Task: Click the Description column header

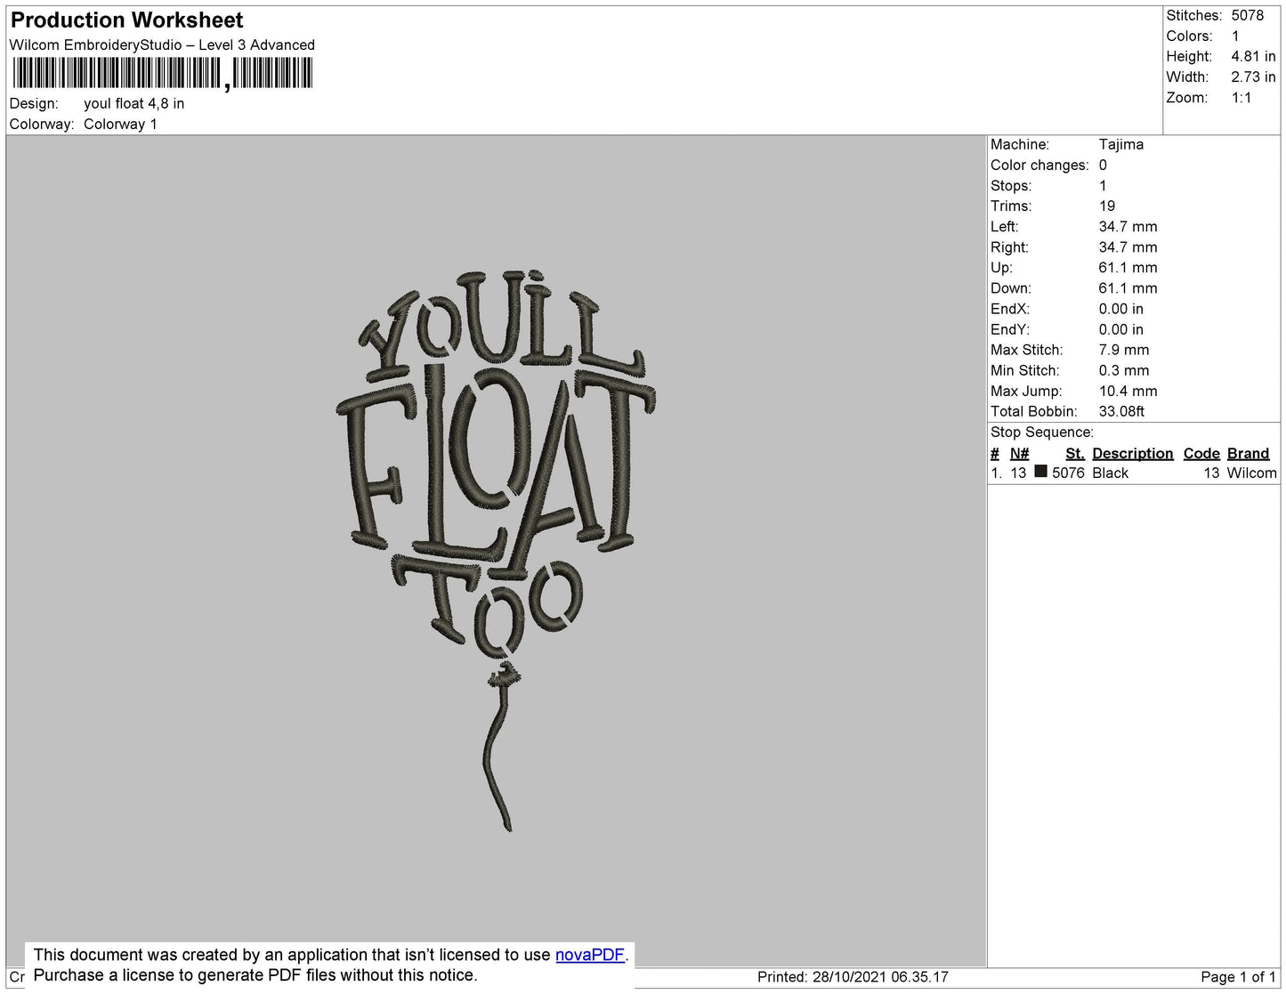Action: pyautogui.click(x=1133, y=453)
